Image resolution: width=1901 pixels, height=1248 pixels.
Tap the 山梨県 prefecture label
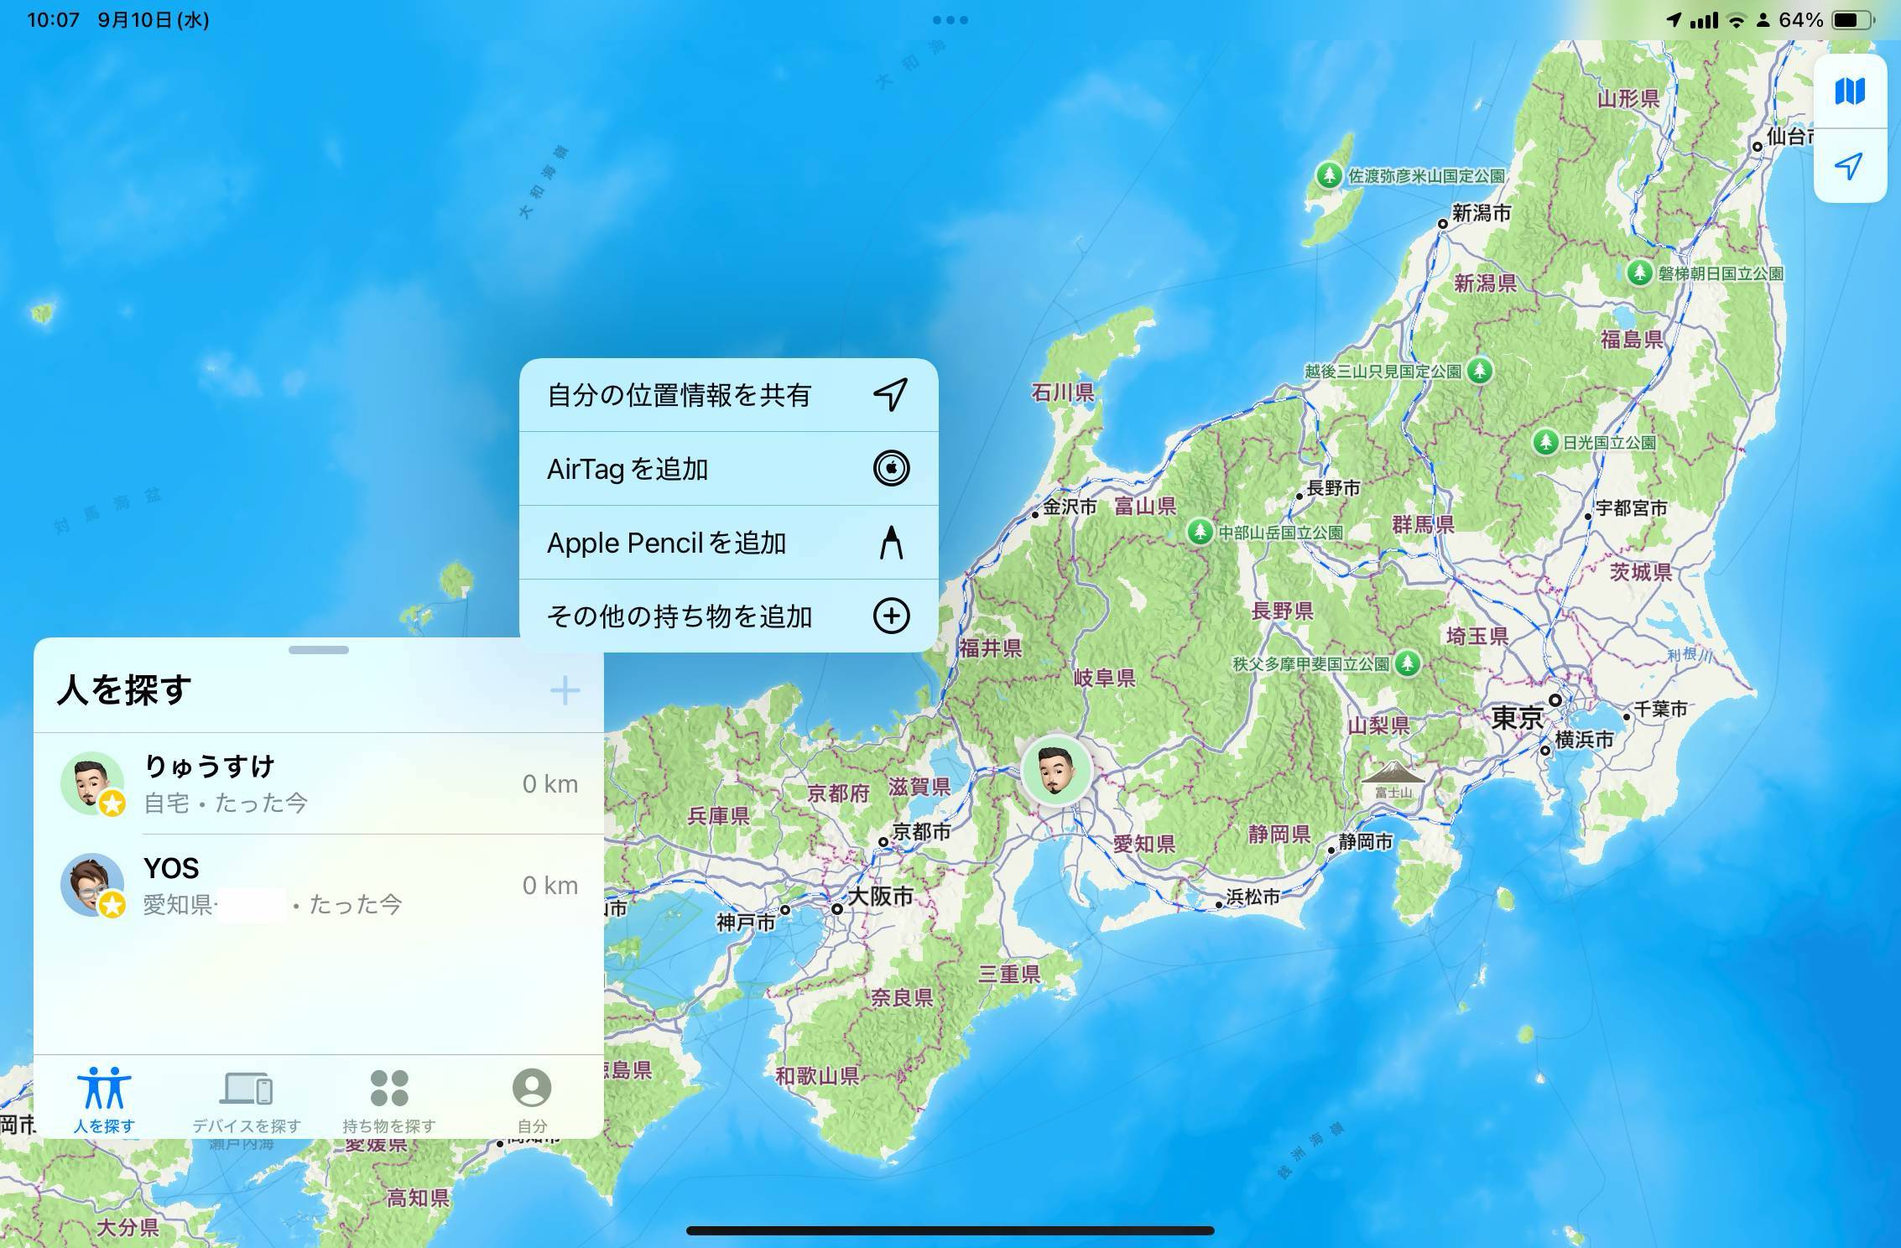coord(1378,725)
